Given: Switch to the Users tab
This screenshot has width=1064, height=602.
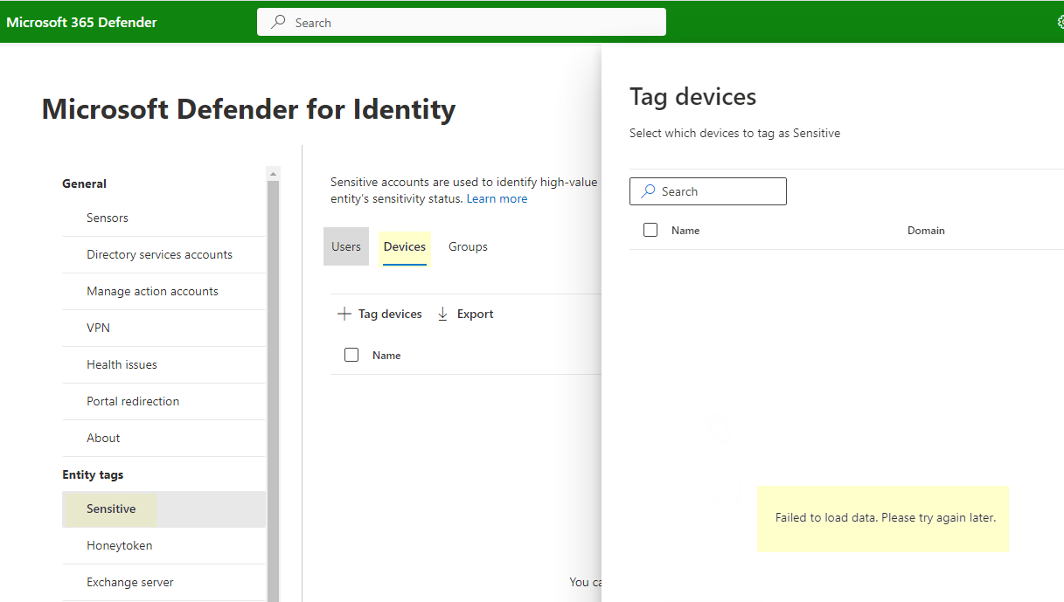Looking at the screenshot, I should [x=345, y=246].
